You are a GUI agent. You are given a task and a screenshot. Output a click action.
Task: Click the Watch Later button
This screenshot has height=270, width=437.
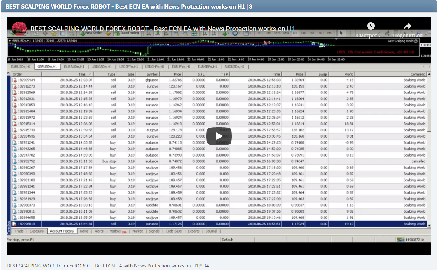(371, 26)
